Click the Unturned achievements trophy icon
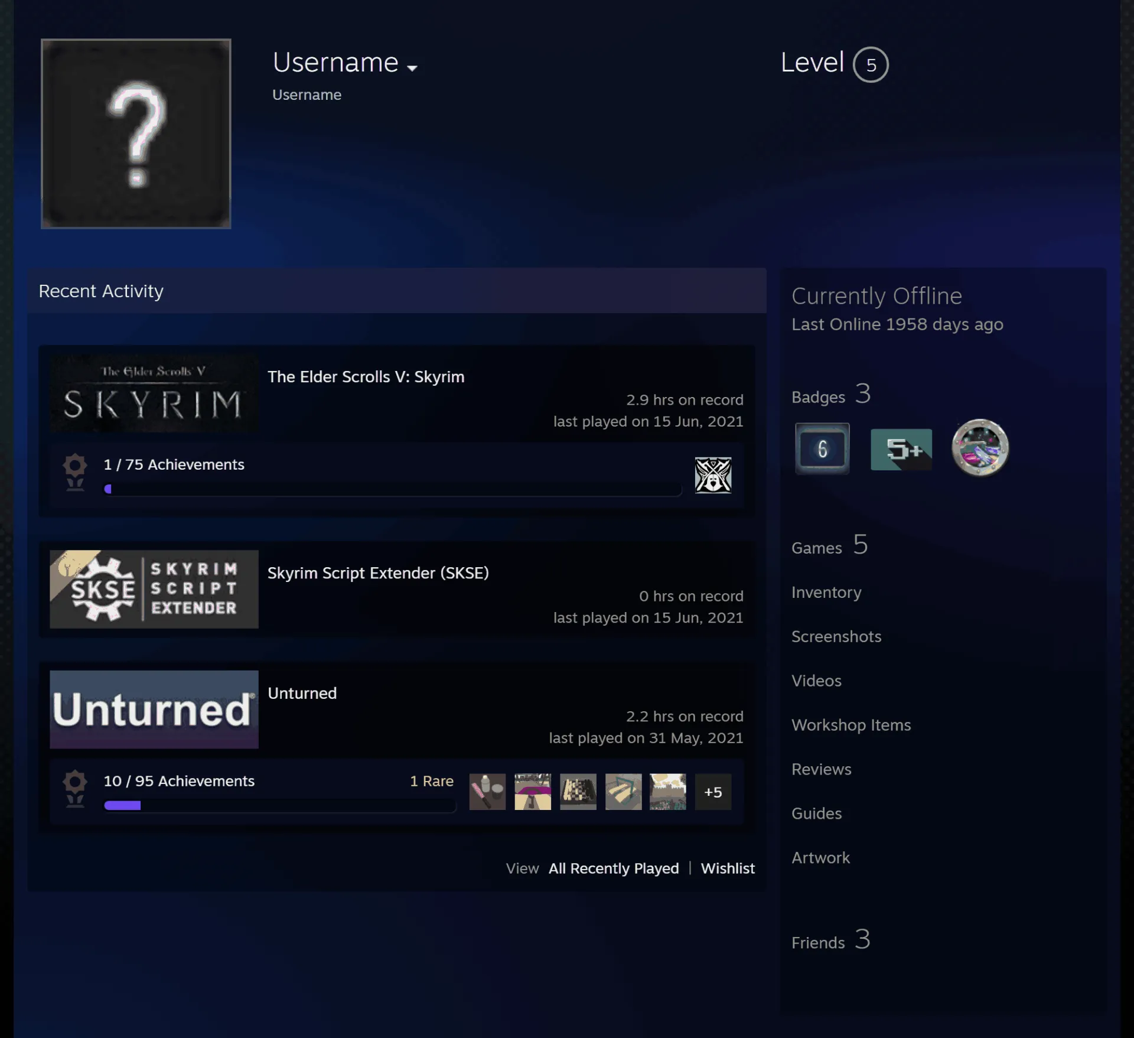Image resolution: width=1134 pixels, height=1038 pixels. click(75, 789)
